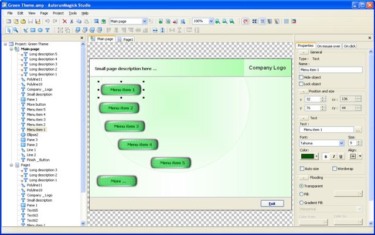Click the More ... button on canvas
Viewport: 375px width, 235px height.
point(117,181)
